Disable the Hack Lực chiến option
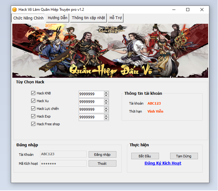The image size is (218, 191). 33,109
